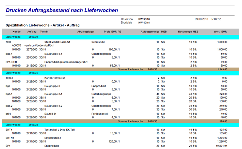Click the Summe Lieferwoche 2018/30 total row
Image resolution: width=242 pixels, height=149 pixels.
tap(120, 69)
